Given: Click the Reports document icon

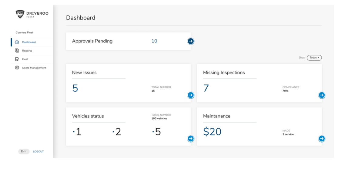Looking at the screenshot, I should pos(17,51).
